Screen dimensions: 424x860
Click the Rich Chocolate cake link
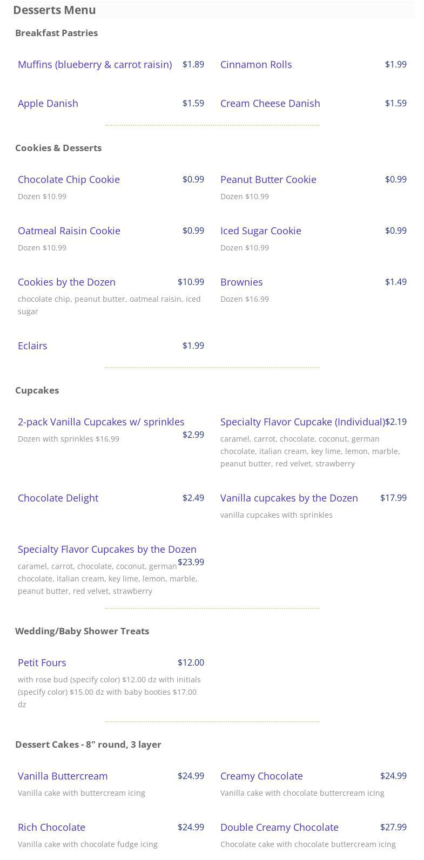51,828
